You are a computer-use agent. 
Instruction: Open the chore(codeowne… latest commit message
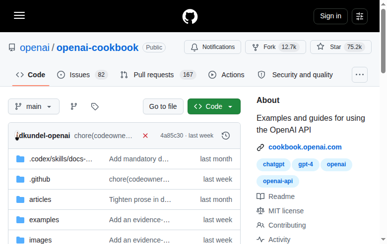pyautogui.click(x=103, y=136)
